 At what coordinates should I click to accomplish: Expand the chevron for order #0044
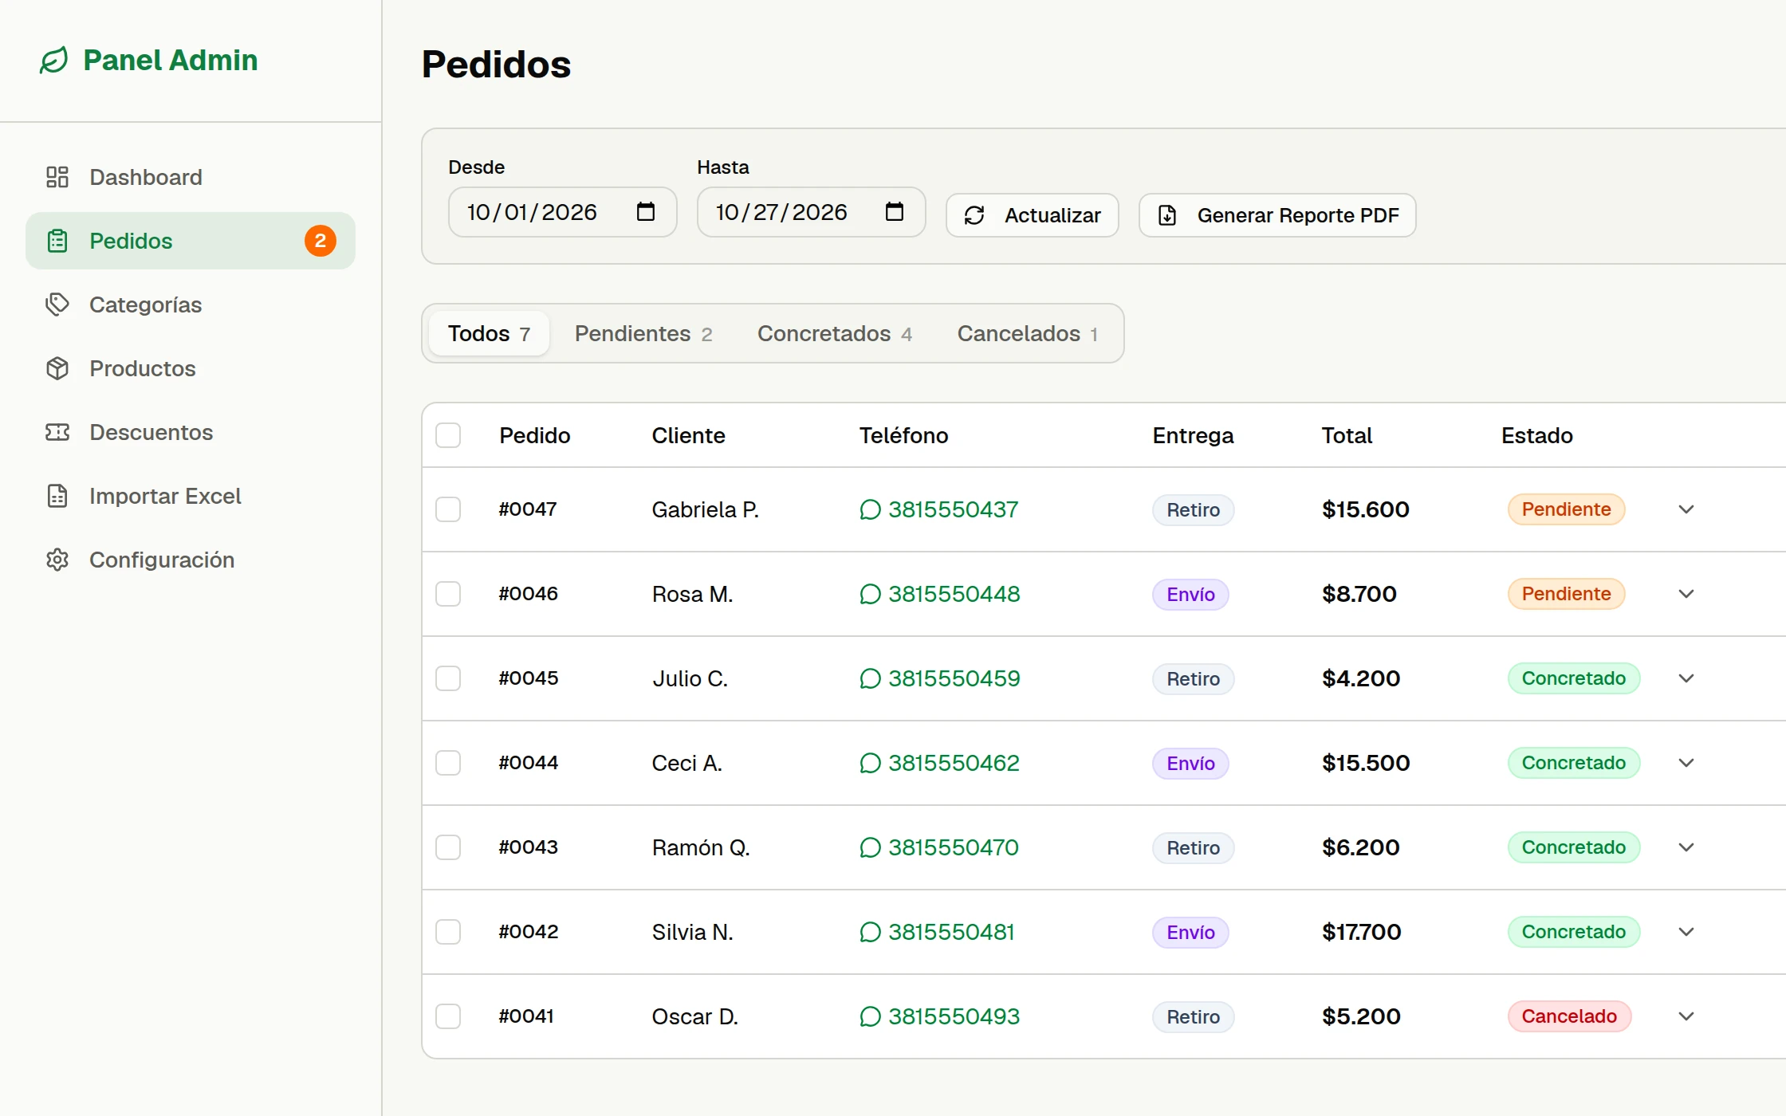1686,763
